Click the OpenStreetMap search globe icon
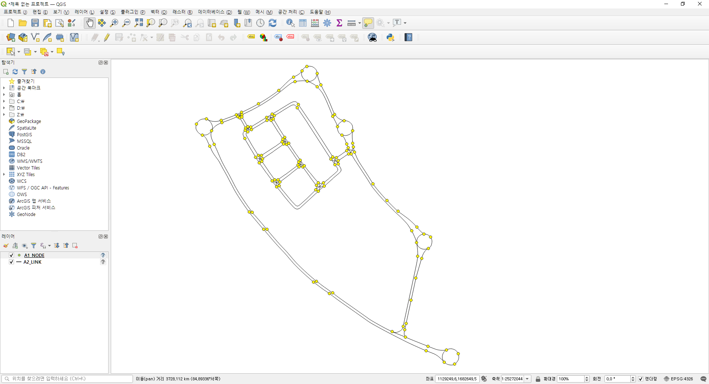 point(372,37)
